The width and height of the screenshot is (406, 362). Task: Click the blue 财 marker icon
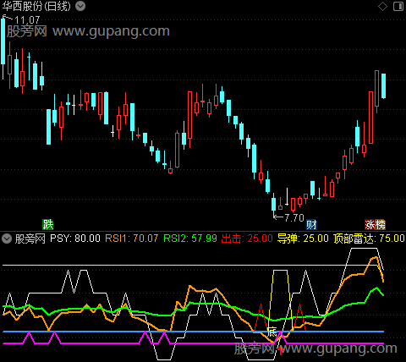pyautogui.click(x=311, y=225)
